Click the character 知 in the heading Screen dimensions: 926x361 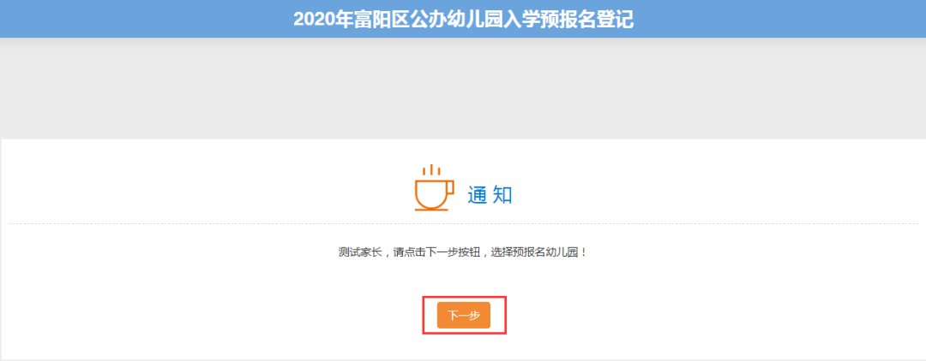coord(502,195)
